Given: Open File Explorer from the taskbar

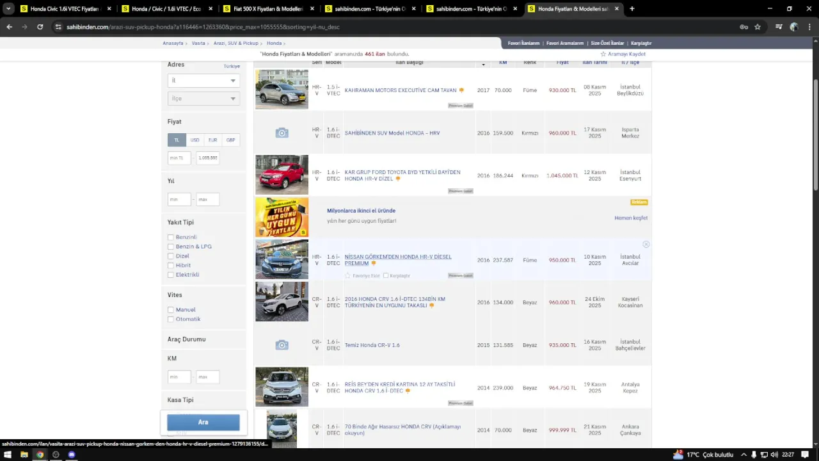Looking at the screenshot, I should 24,455.
